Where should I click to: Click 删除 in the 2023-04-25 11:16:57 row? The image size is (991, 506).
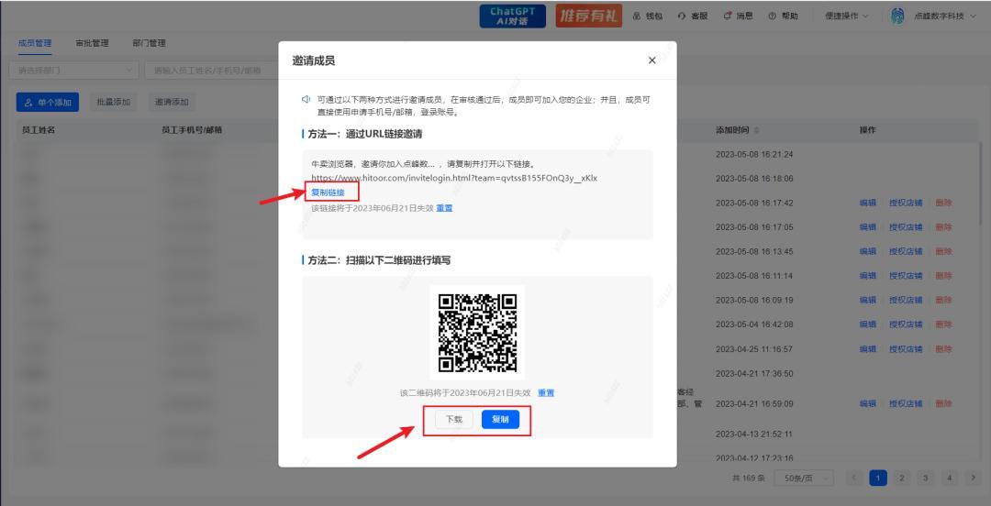(943, 348)
